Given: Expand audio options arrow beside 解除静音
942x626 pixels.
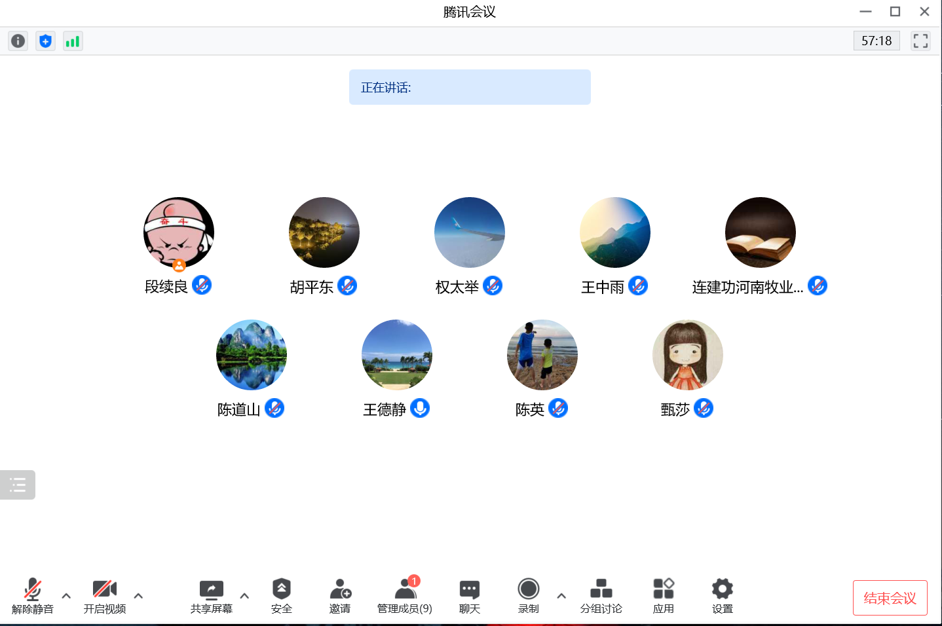Looking at the screenshot, I should [66, 596].
